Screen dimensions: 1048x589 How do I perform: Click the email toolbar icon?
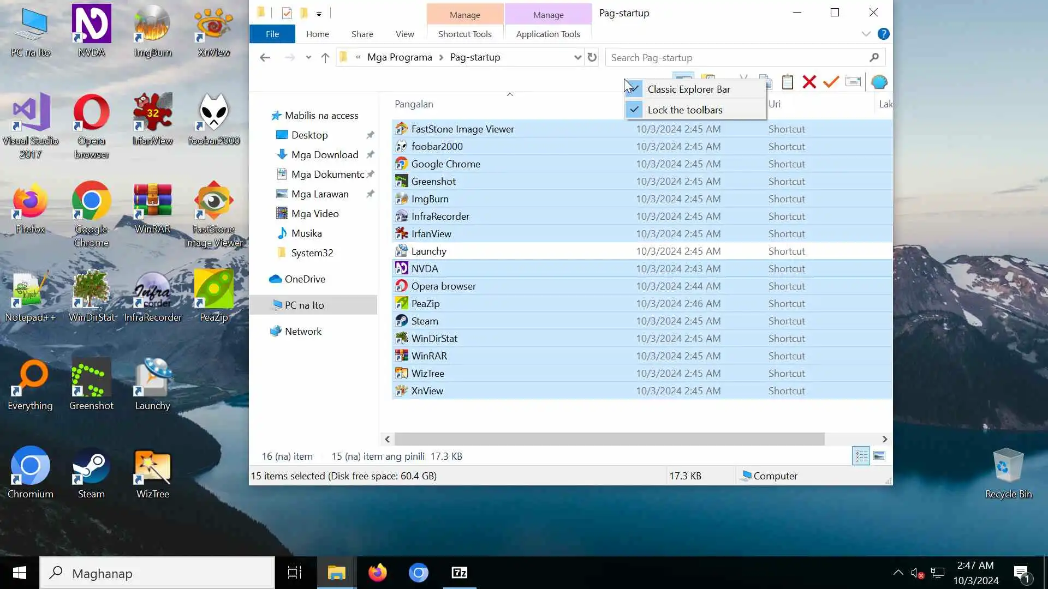click(853, 82)
